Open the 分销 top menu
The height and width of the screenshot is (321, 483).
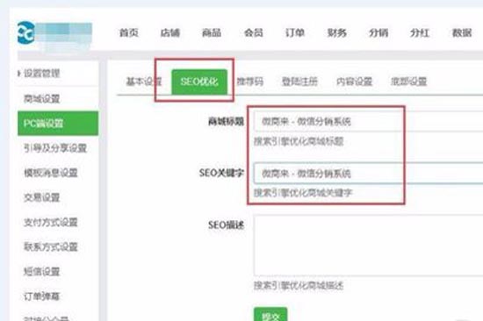pos(378,32)
